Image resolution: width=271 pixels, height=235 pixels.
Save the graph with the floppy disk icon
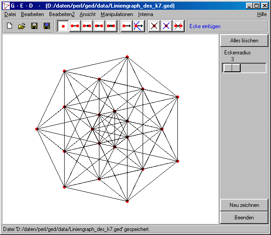tap(34, 26)
